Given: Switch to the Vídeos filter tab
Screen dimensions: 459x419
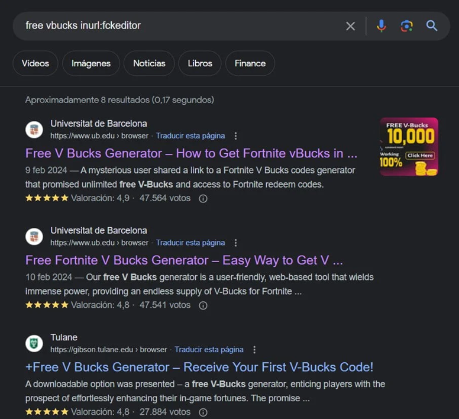Looking at the screenshot, I should (x=35, y=63).
